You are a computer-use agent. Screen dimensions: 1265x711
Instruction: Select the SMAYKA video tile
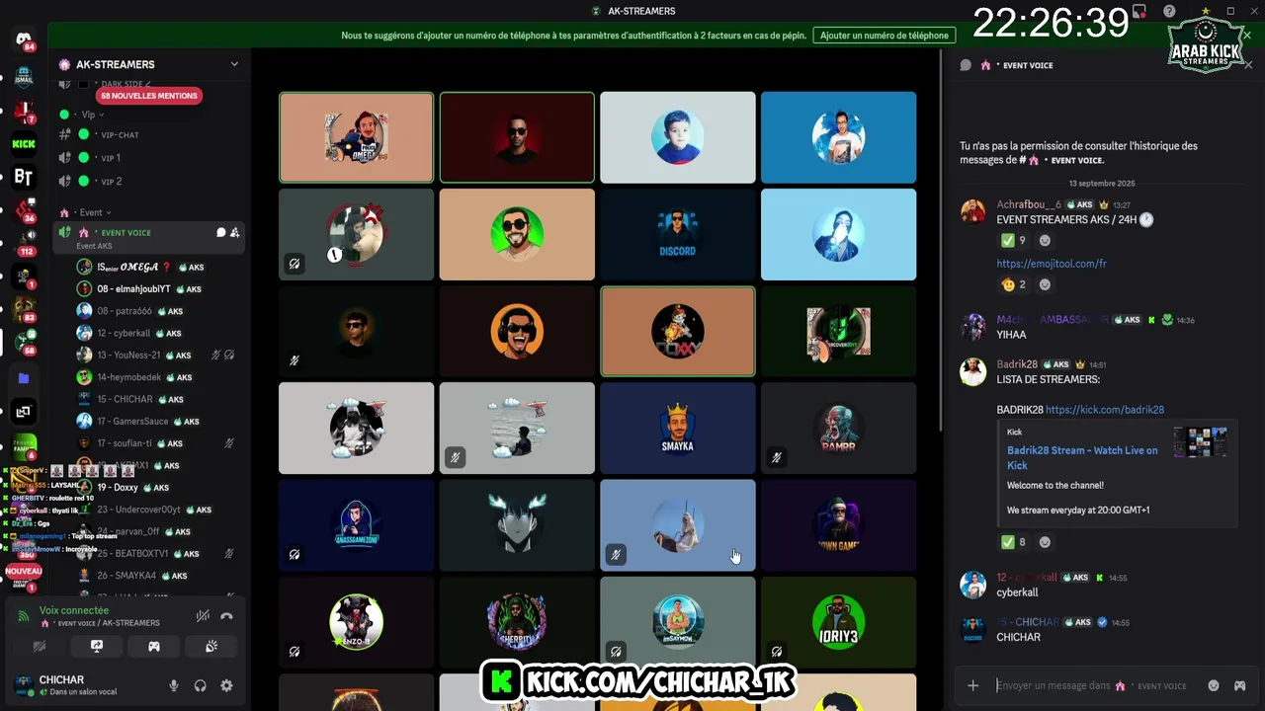click(678, 429)
